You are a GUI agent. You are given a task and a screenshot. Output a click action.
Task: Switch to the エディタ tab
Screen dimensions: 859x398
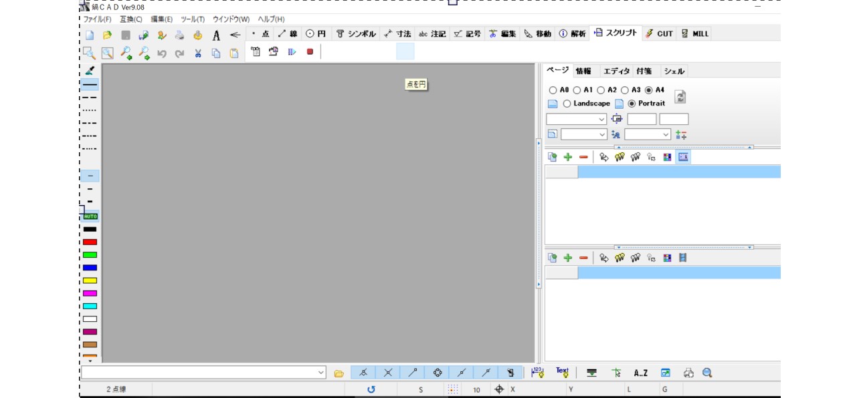click(x=616, y=71)
